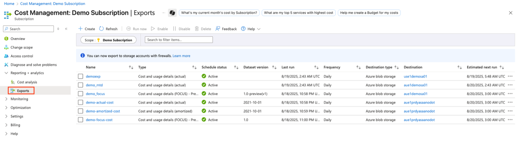
Task: Check the demo_focus row checkbox
Action: point(80,94)
